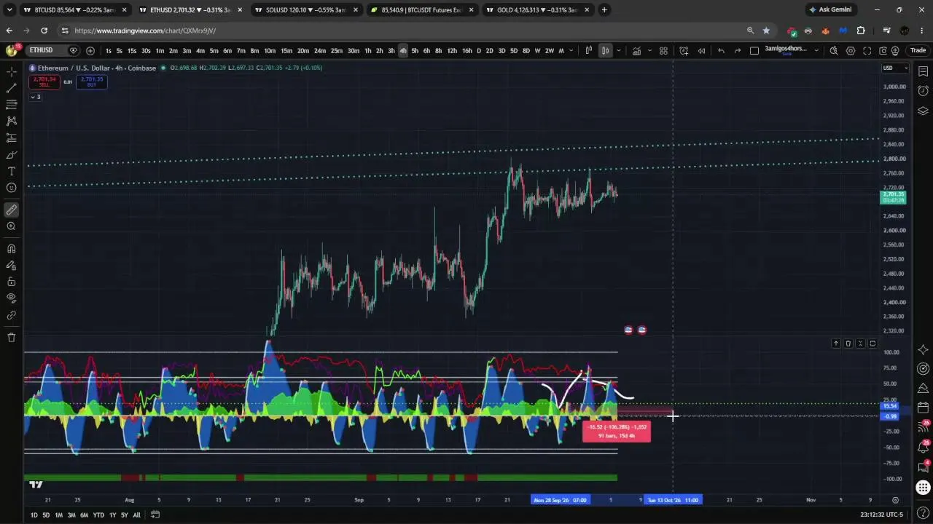The image size is (933, 524).
Task: Toggle lock all drawing tools
Action: click(x=11, y=282)
